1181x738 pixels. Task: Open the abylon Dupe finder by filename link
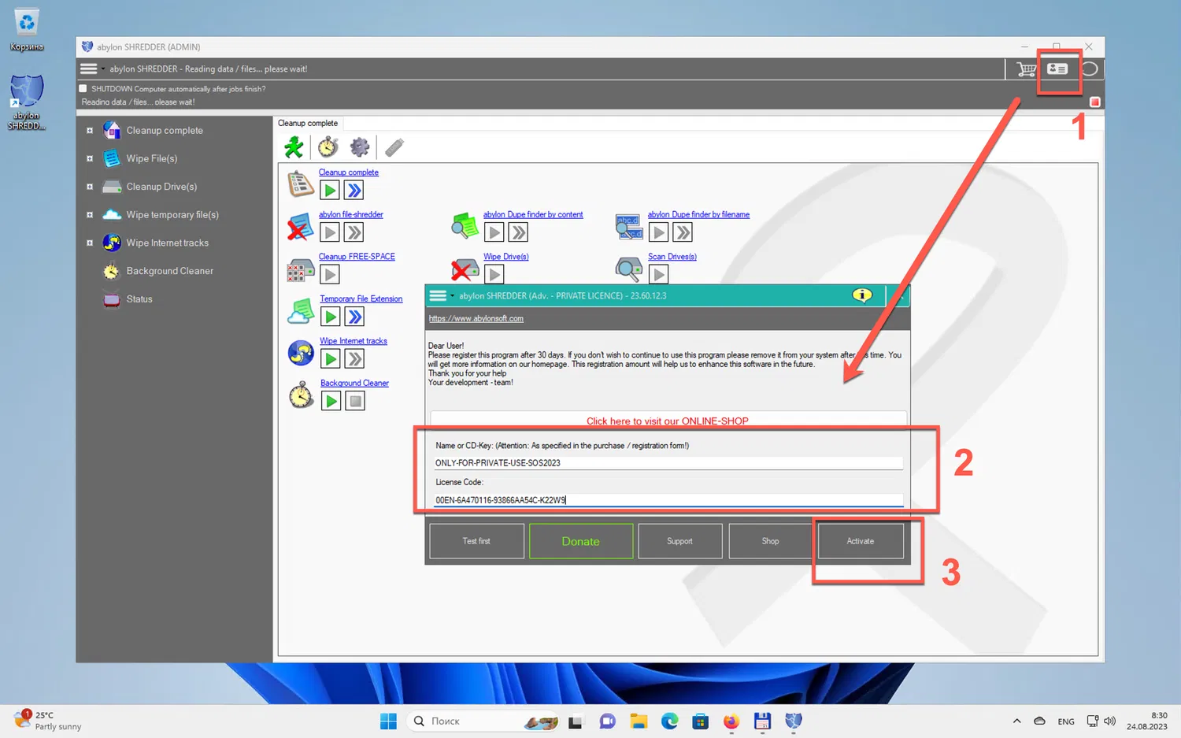pyautogui.click(x=698, y=214)
